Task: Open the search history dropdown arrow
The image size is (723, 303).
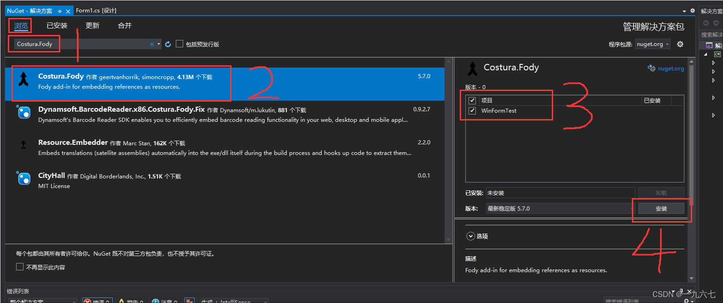Action: [x=159, y=44]
